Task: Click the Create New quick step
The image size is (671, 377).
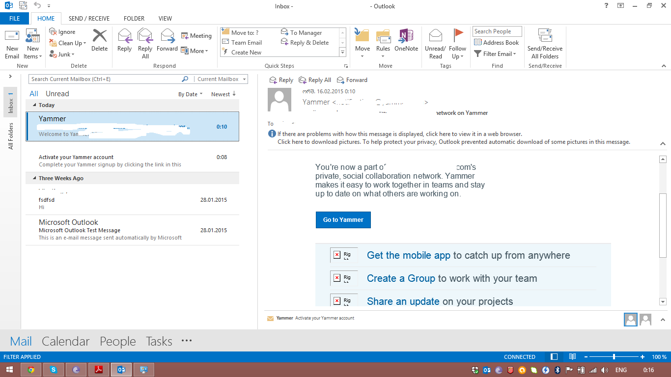Action: pyautogui.click(x=242, y=53)
